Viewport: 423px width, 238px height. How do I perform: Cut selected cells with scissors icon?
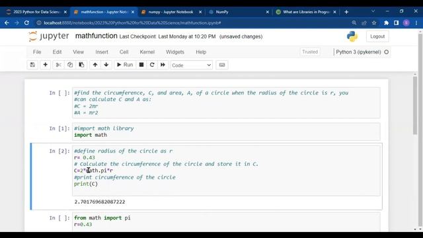click(59, 65)
